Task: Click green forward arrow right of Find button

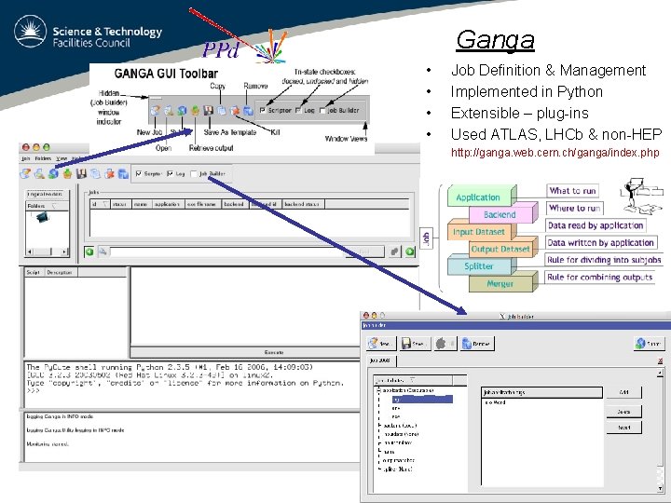Action: click(410, 251)
